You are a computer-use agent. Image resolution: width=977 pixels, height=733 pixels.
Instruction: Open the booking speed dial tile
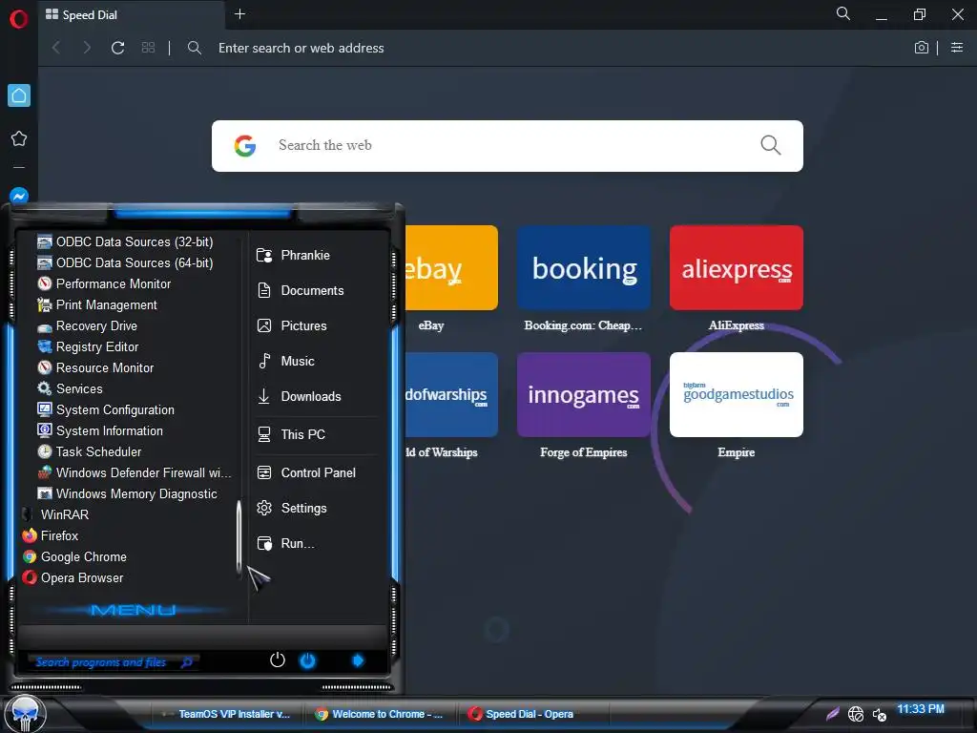(584, 267)
